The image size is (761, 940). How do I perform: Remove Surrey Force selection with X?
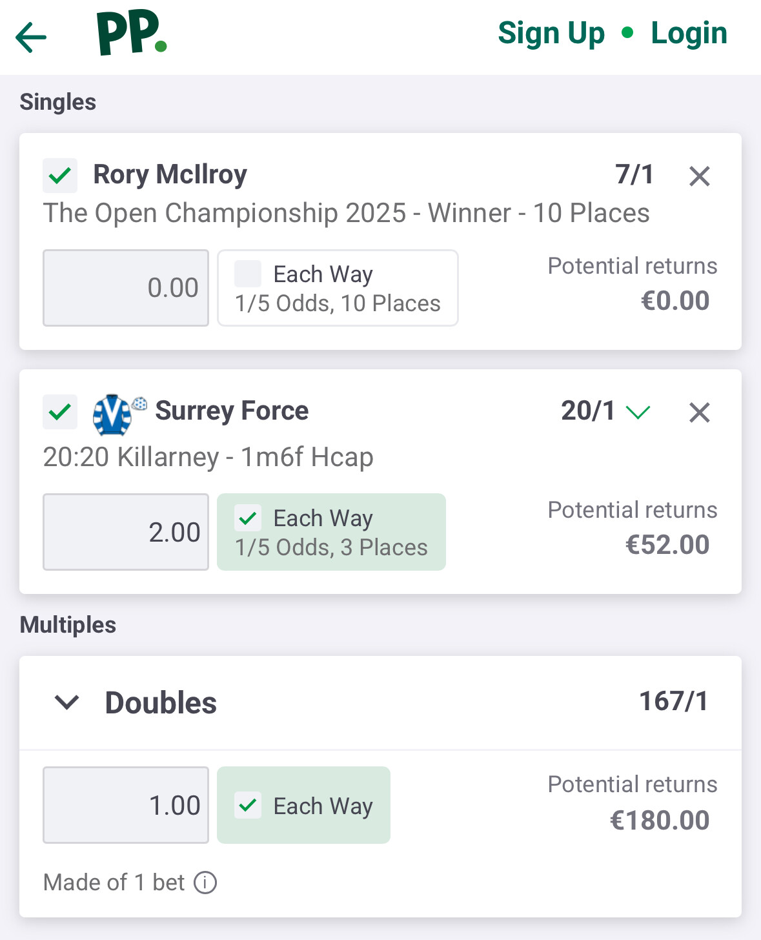coord(699,413)
